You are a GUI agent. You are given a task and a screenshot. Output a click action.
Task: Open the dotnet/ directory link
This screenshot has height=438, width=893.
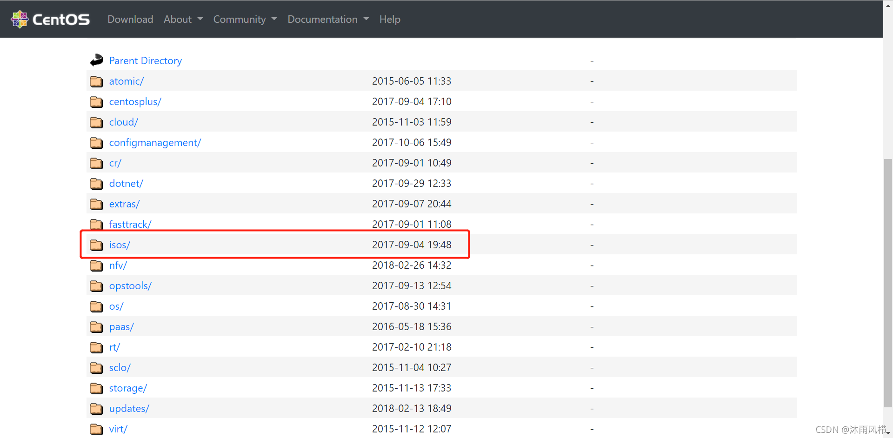[126, 184]
